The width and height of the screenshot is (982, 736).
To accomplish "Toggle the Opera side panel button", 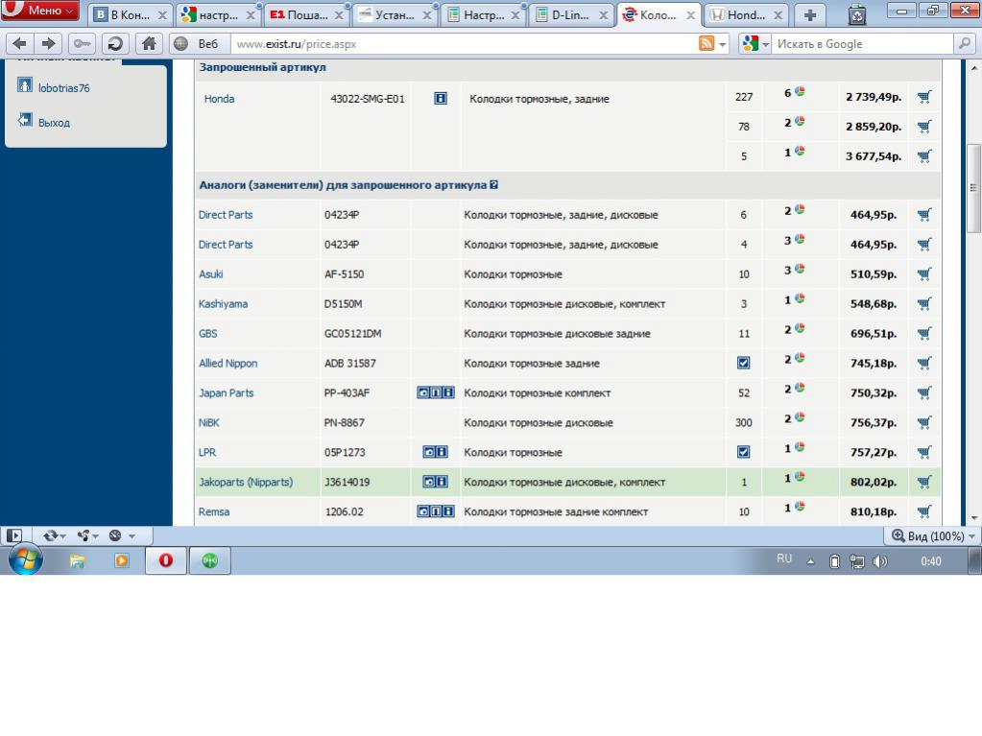I will click(x=13, y=535).
